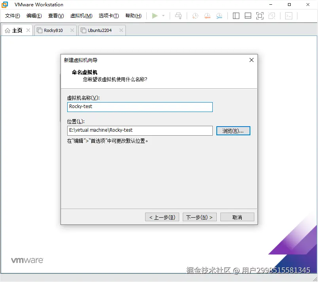Click the vmware logo at bottom left
This screenshot has width=318, height=282.
pos(27,260)
